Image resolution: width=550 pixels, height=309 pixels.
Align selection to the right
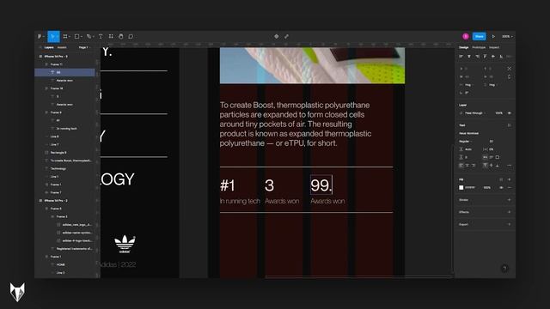click(477, 57)
